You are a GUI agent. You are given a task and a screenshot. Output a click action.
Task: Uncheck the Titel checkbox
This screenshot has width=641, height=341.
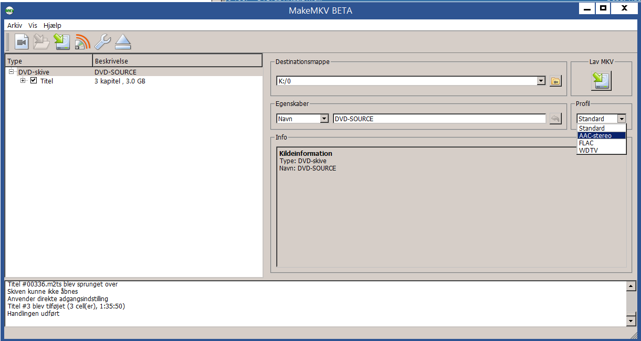34,81
